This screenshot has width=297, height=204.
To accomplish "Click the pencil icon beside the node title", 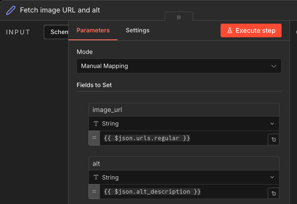I will tap(10, 10).
